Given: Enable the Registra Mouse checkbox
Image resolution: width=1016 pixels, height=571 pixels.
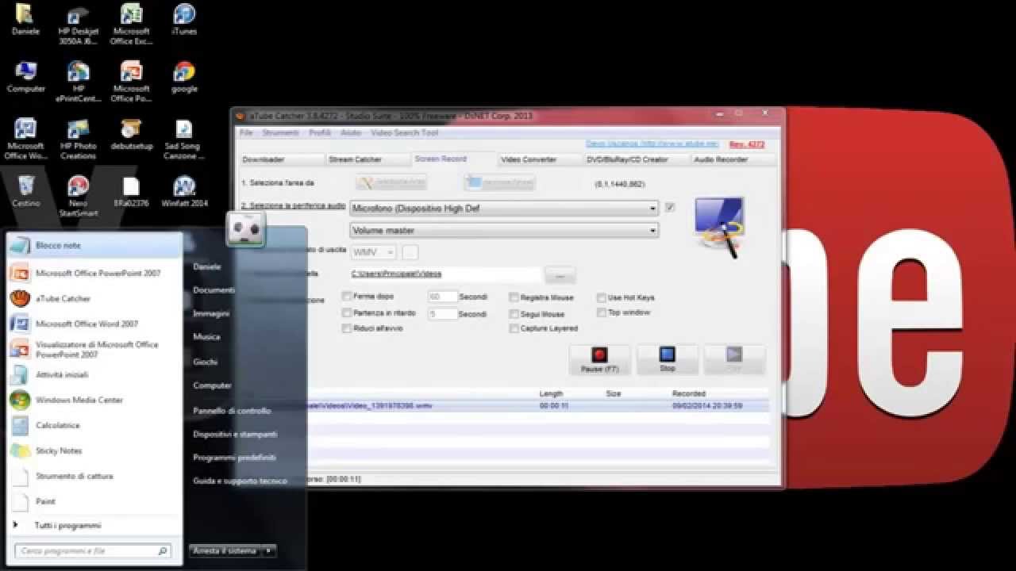Looking at the screenshot, I should tap(514, 298).
